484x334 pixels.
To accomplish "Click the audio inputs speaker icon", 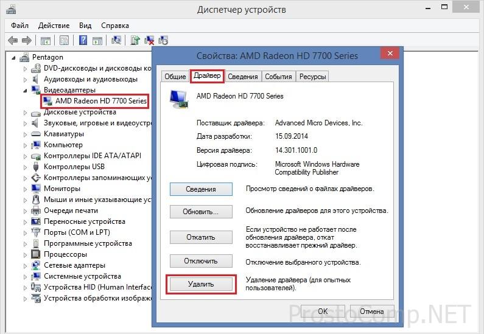I will [35, 79].
